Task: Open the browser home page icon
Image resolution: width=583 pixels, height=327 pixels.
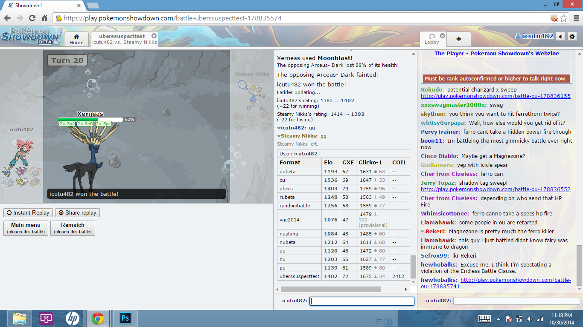Action: [x=44, y=18]
